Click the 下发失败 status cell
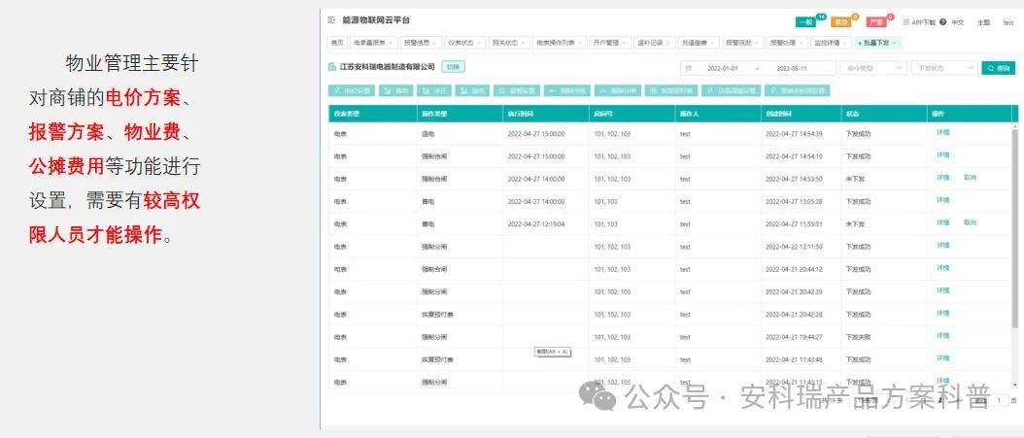This screenshot has width=1024, height=438. coord(858,337)
